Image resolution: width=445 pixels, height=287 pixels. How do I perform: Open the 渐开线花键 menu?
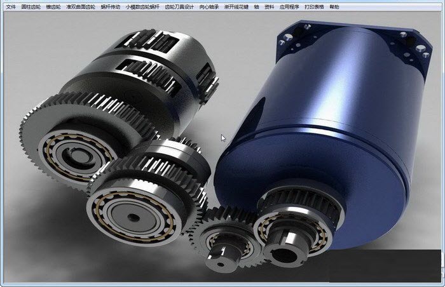click(236, 6)
